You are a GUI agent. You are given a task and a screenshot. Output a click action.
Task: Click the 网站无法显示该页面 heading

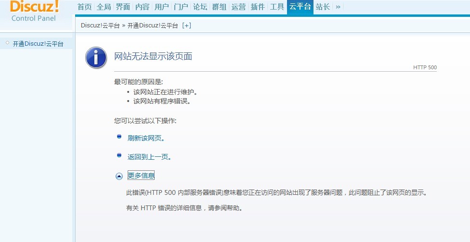(x=153, y=56)
